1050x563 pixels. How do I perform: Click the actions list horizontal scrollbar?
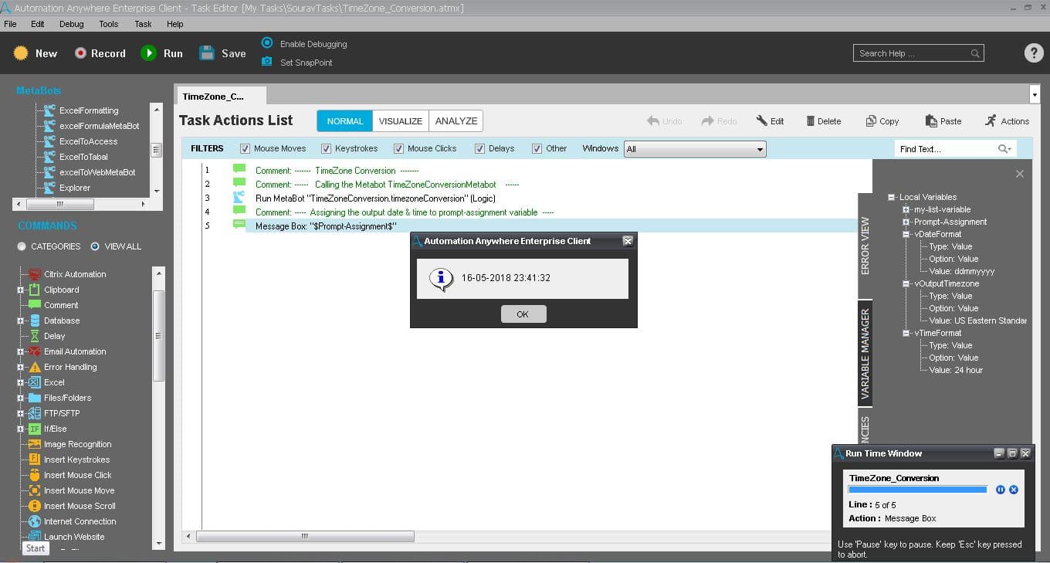(x=305, y=536)
